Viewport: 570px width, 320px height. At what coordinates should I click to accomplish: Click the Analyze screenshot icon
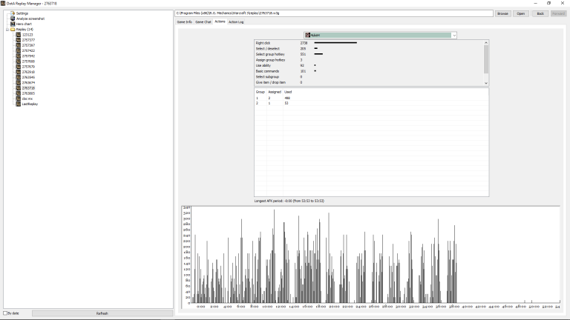[x=13, y=19]
